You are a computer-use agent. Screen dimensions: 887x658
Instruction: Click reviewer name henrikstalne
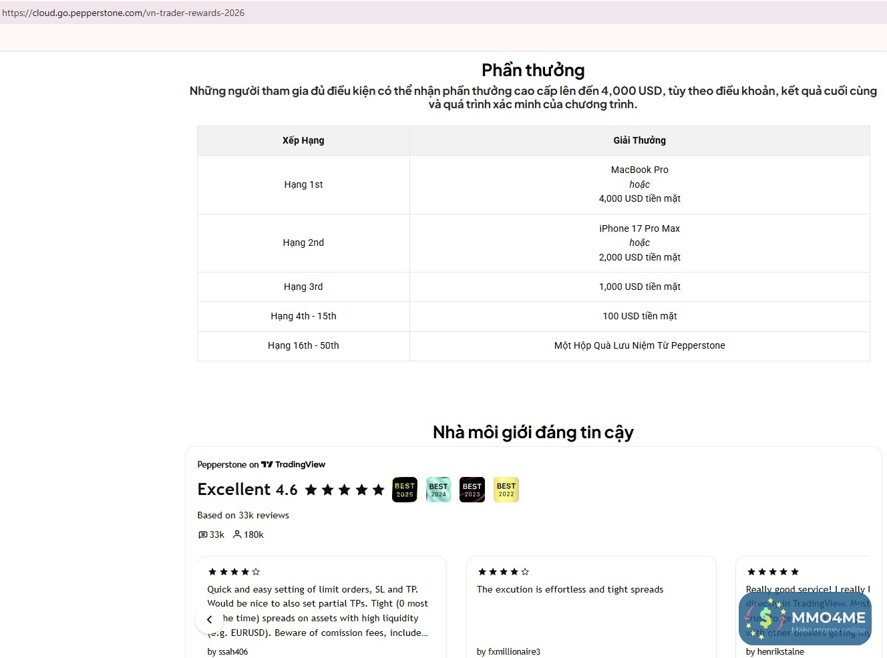pyautogui.click(x=780, y=651)
